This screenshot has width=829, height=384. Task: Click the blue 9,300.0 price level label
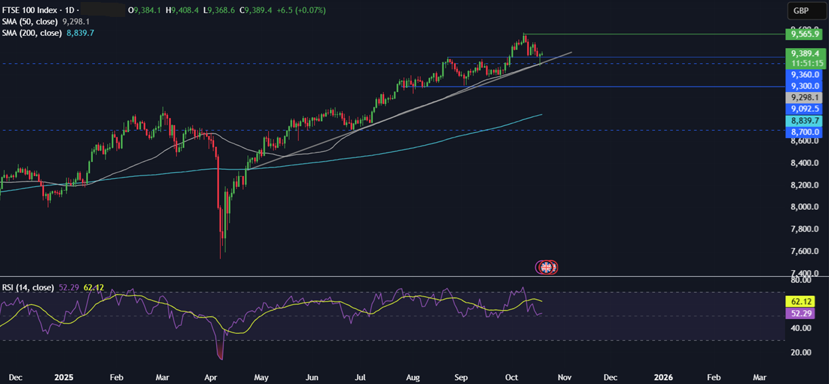click(804, 86)
